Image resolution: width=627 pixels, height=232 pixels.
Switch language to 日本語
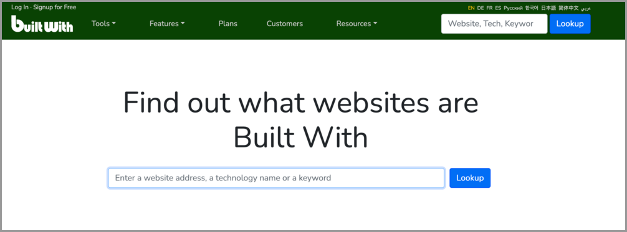coord(548,8)
